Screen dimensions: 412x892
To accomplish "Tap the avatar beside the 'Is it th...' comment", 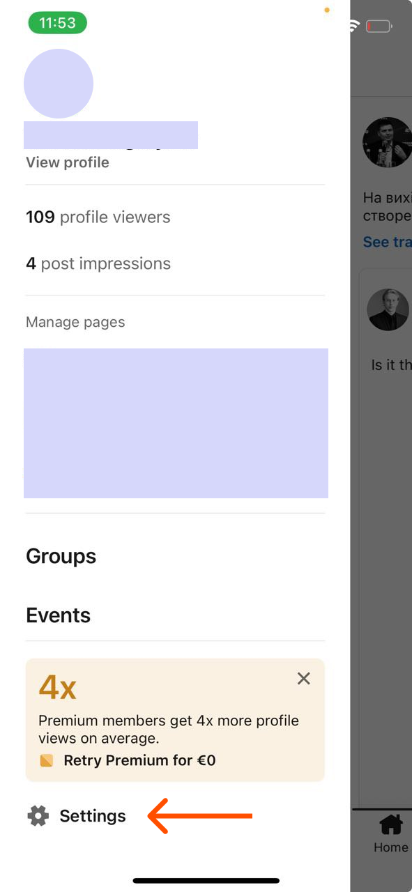I will [388, 309].
